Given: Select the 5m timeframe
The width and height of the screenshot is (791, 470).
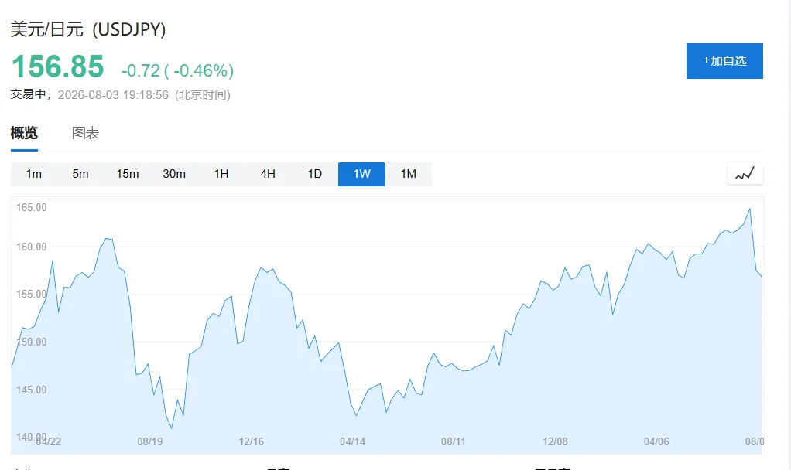Looking at the screenshot, I should (80, 174).
